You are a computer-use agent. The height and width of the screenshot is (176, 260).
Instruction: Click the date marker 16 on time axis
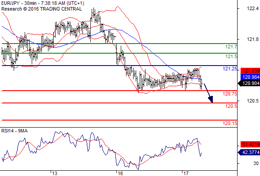(x=120, y=173)
